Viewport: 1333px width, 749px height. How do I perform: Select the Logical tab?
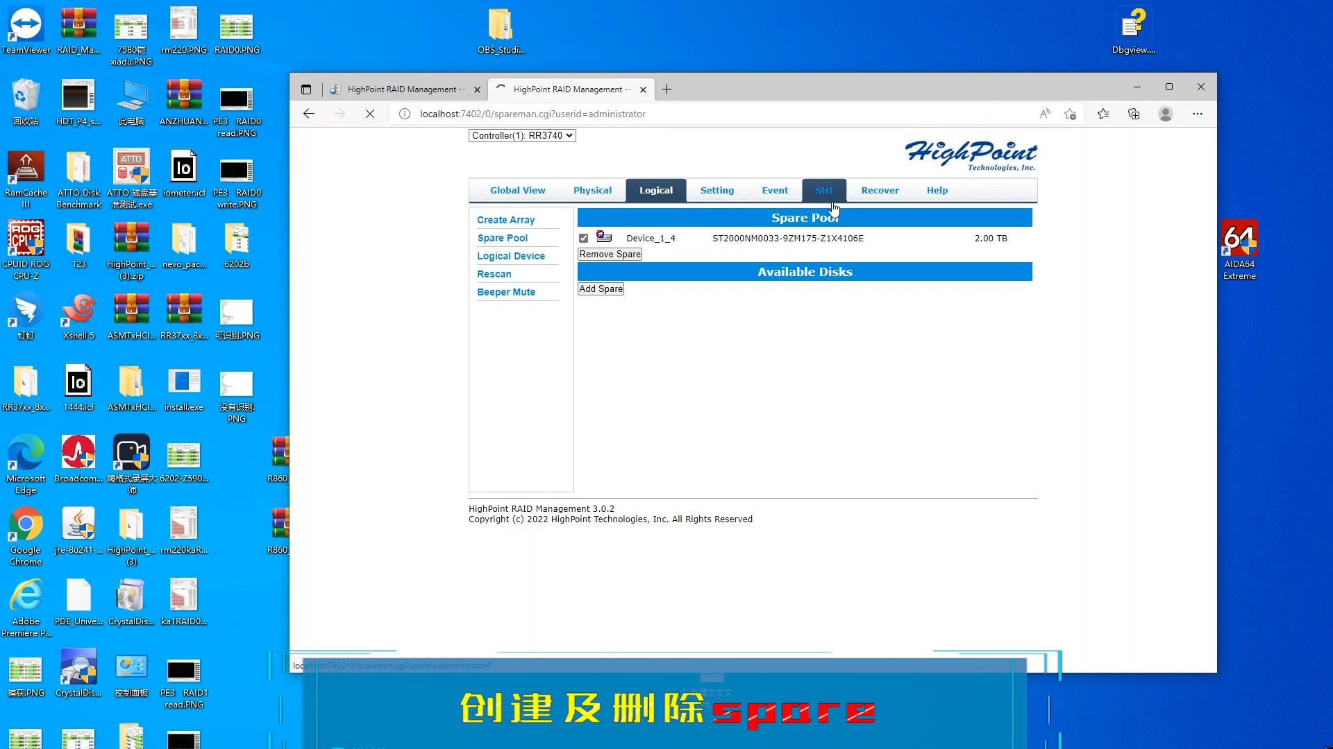(x=656, y=190)
